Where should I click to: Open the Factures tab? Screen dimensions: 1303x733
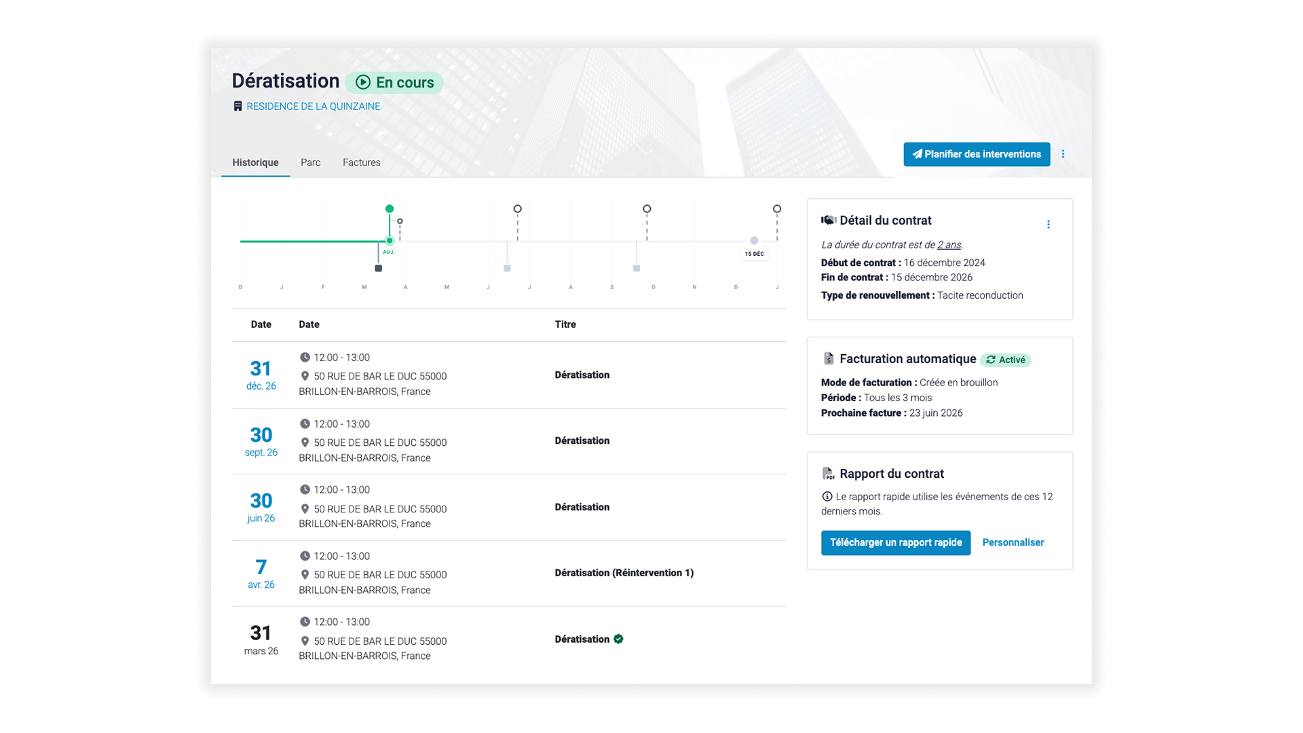click(x=361, y=162)
